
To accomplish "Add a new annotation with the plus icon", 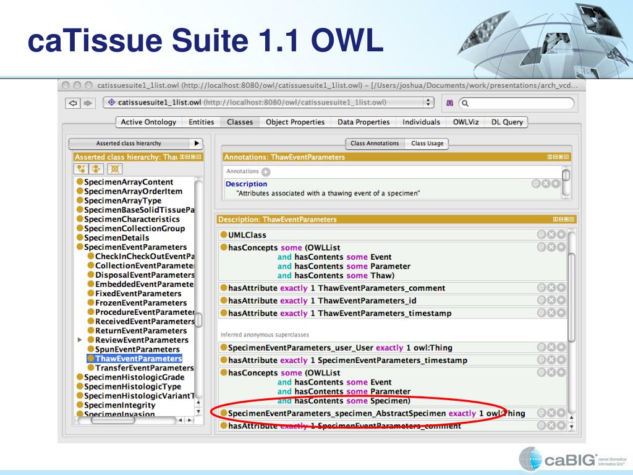I will point(266,172).
